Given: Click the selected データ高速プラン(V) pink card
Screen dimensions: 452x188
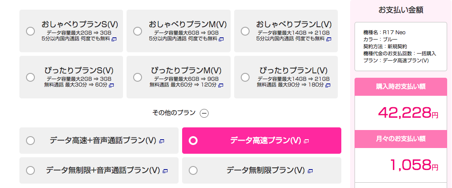Looking at the screenshot, I should (261, 141).
